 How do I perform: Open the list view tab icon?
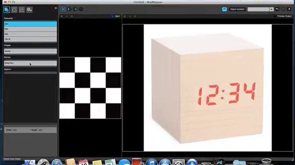pos(22,10)
